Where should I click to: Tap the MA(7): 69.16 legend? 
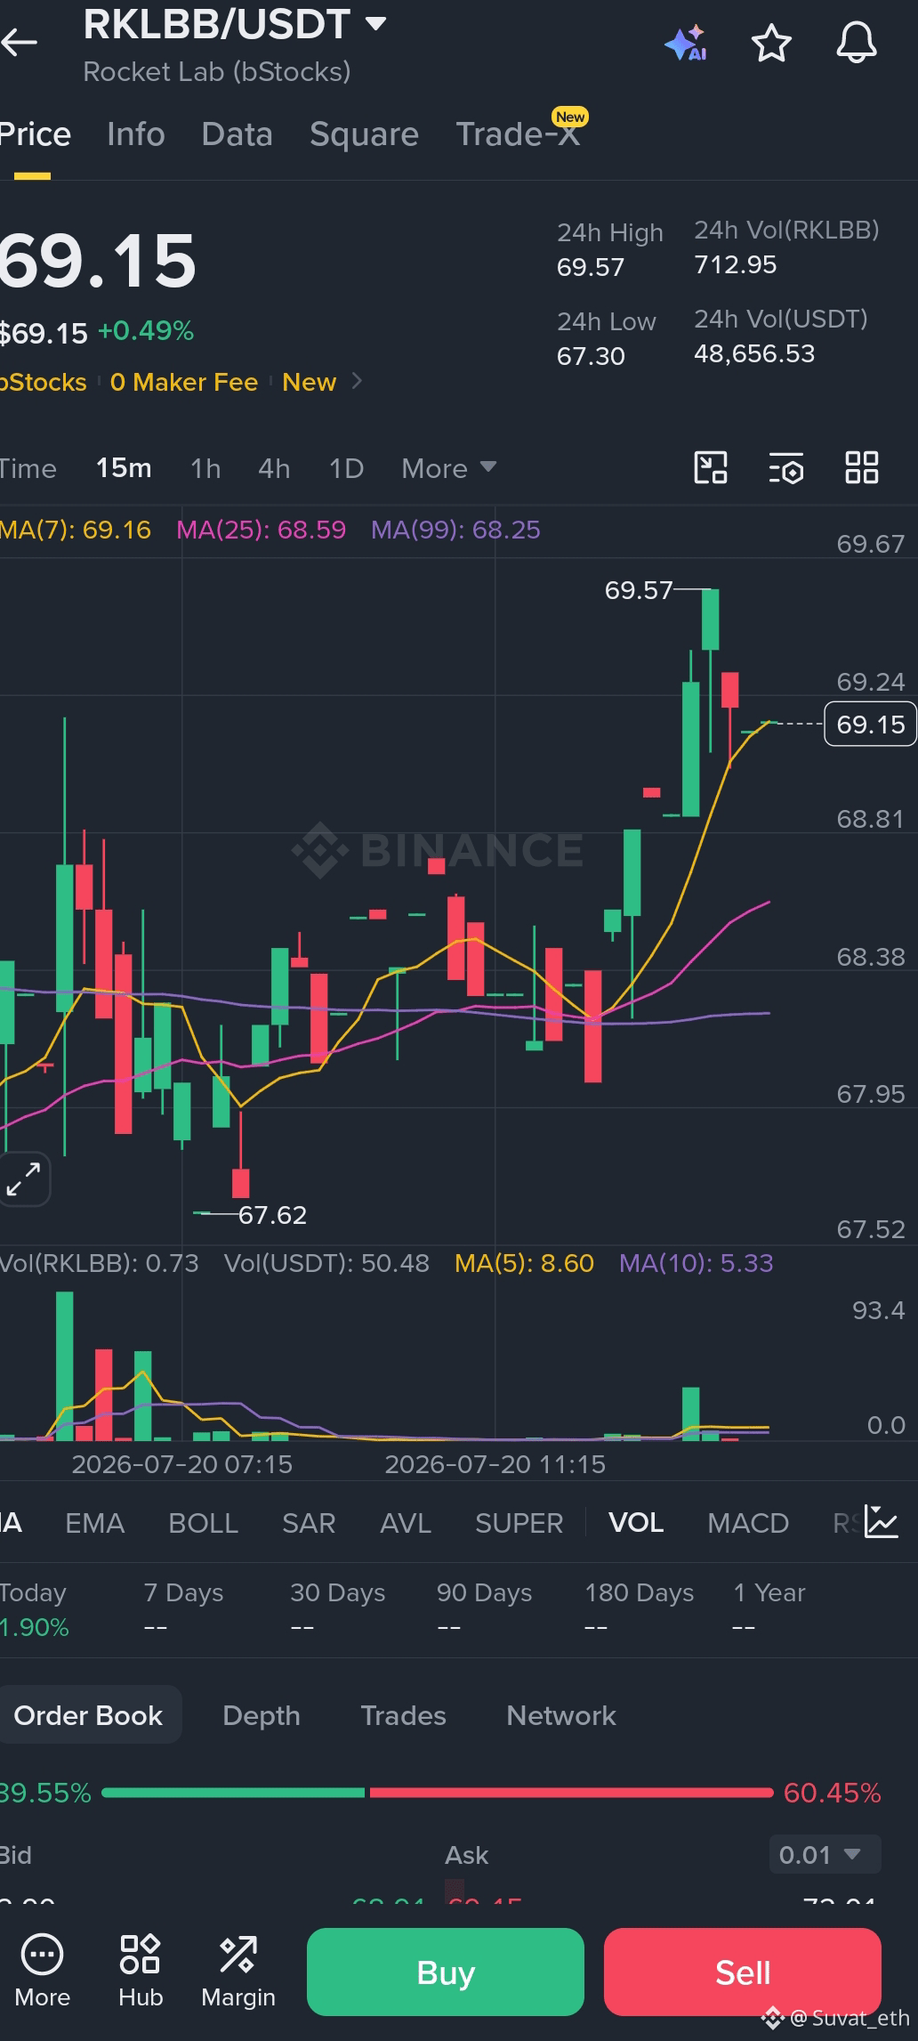click(x=76, y=530)
